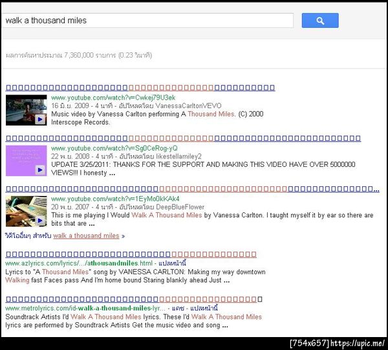The height and width of the screenshot is (350, 388).
Task: Open the title link above the azlyrics result
Action: [x=131, y=254]
